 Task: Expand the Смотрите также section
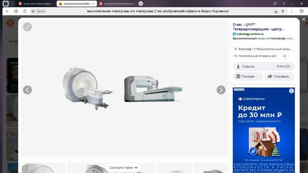click(123, 168)
